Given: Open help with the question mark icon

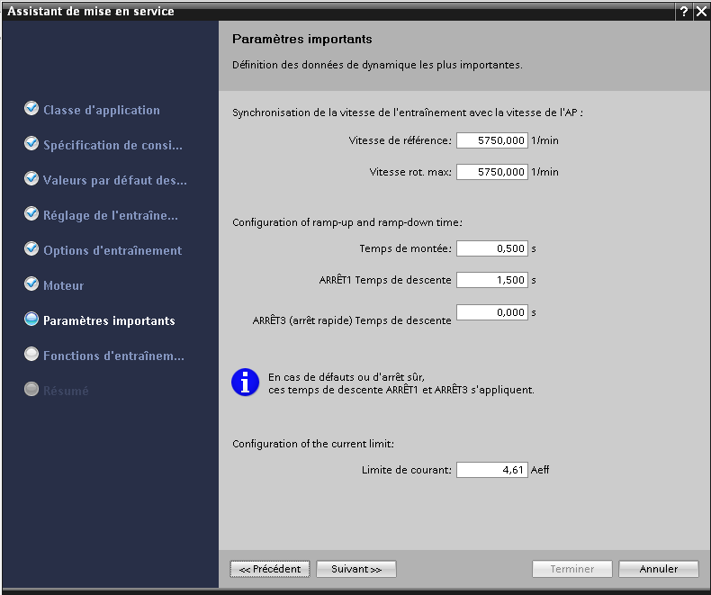Looking at the screenshot, I should [x=684, y=12].
